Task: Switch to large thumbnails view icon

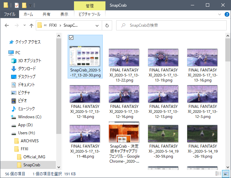Action: [x=226, y=174]
